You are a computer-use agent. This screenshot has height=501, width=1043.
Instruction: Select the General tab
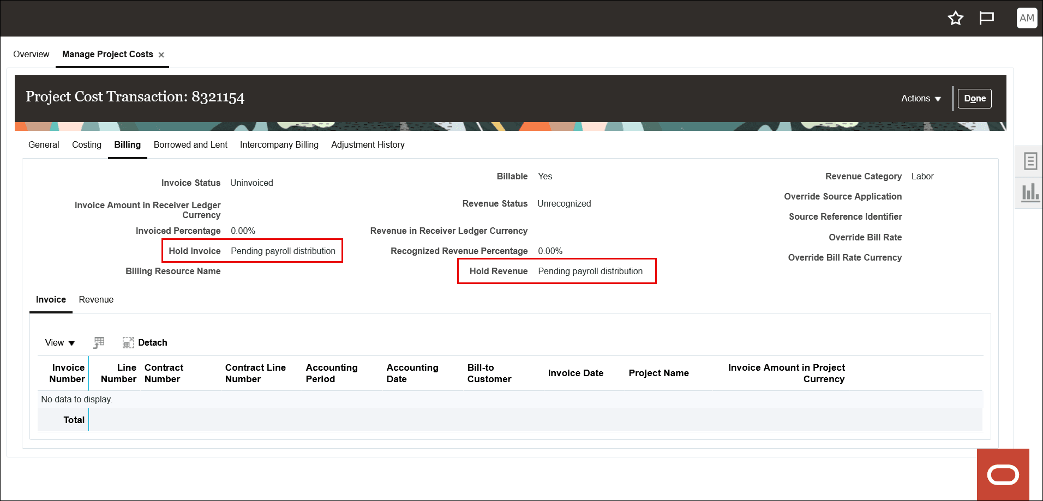point(44,144)
